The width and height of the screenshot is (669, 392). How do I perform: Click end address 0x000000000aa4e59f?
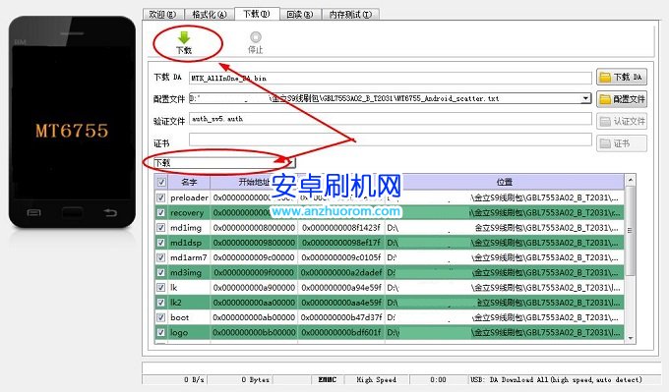coord(341,303)
